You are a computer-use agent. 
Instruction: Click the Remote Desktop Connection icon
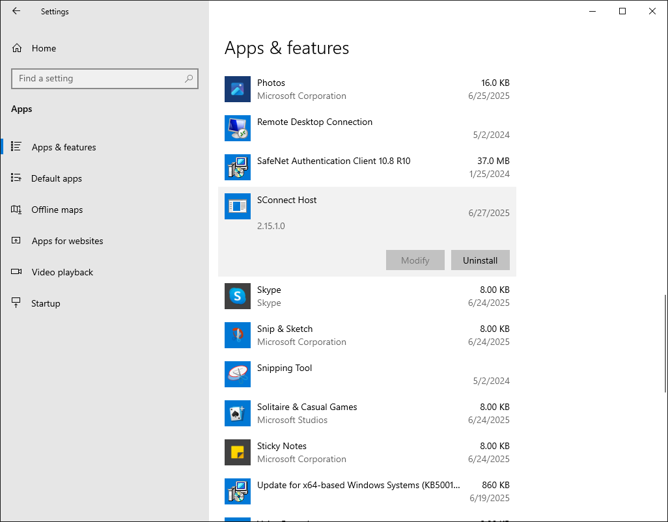(238, 128)
